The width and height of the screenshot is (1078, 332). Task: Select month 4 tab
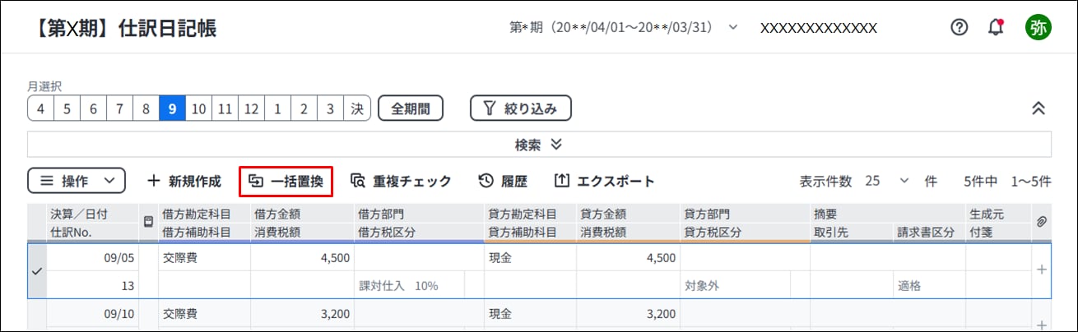(x=40, y=108)
